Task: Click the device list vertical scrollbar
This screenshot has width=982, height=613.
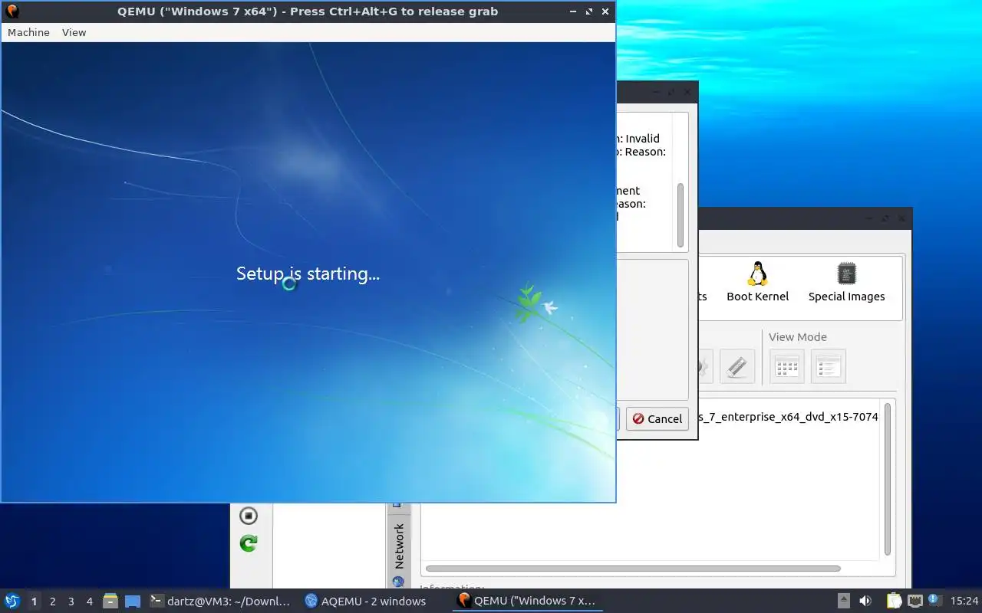Action: point(888,479)
